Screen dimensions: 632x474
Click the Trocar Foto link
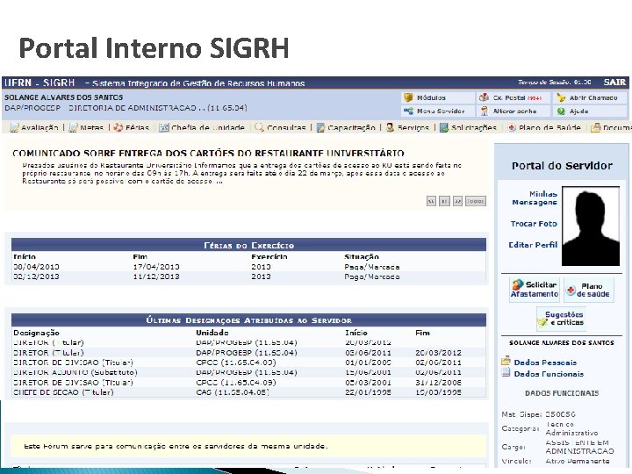(x=534, y=224)
